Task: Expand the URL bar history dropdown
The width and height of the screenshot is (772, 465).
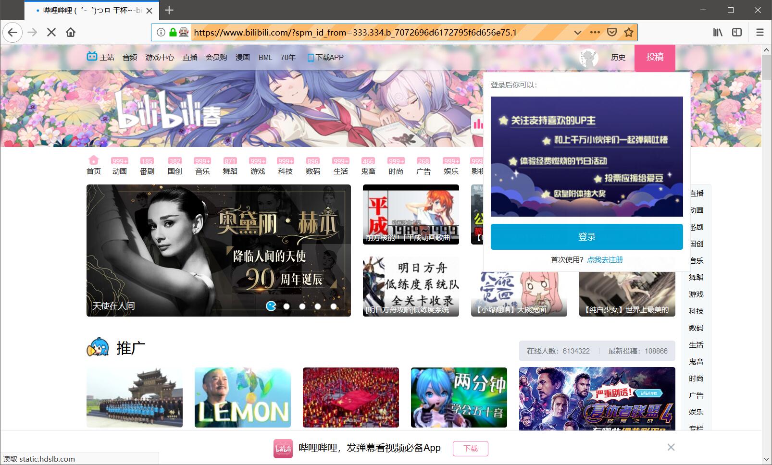Action: [577, 32]
